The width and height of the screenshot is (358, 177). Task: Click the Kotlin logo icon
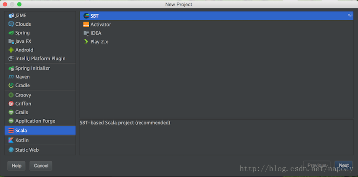tap(11, 140)
